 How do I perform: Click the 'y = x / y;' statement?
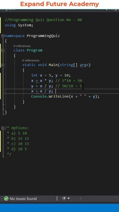tap(42, 86)
